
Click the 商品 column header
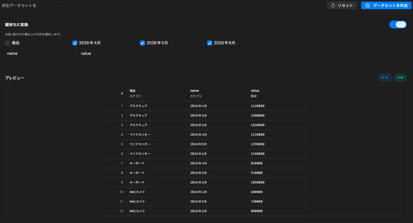click(133, 91)
